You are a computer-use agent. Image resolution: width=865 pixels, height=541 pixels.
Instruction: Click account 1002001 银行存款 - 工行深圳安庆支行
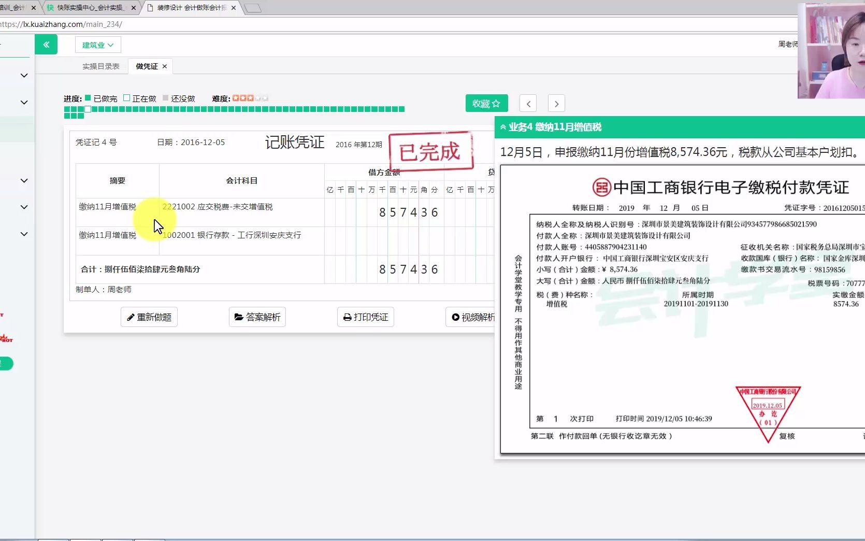(232, 235)
